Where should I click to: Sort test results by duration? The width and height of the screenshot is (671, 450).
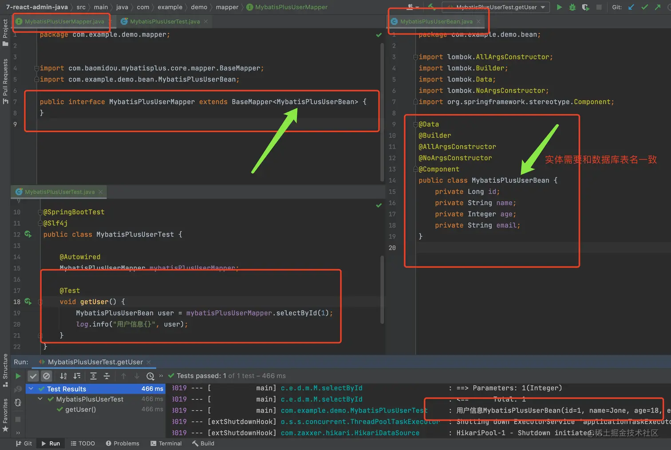pos(77,376)
